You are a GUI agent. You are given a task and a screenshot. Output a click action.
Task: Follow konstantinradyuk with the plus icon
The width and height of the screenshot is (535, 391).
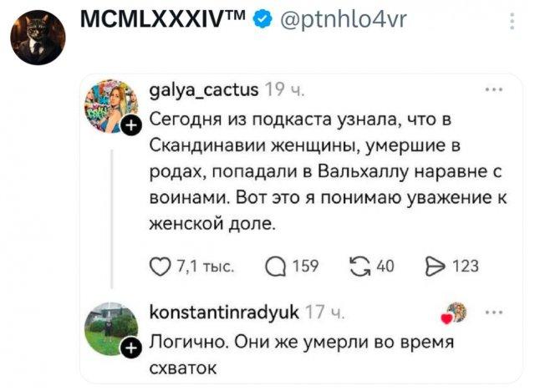tap(131, 349)
